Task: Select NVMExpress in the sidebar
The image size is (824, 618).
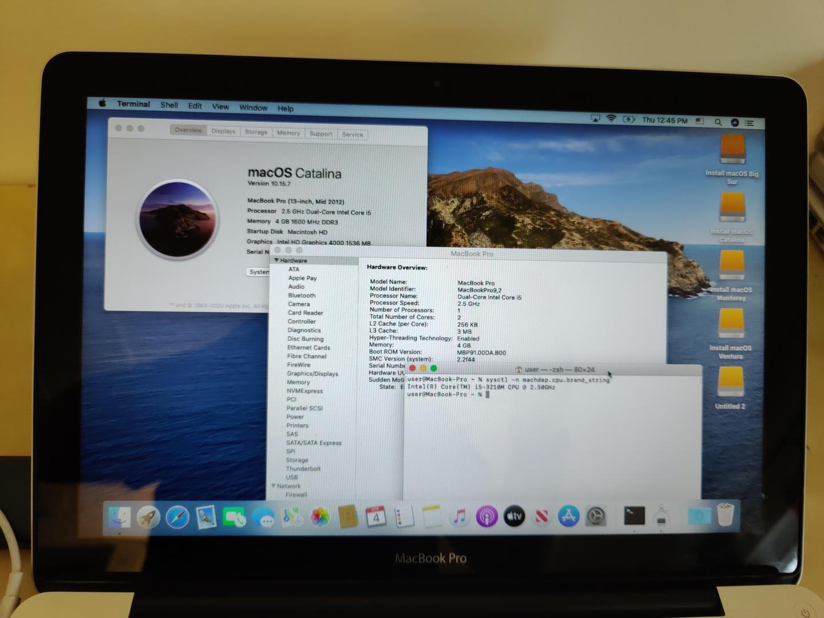Action: [304, 391]
